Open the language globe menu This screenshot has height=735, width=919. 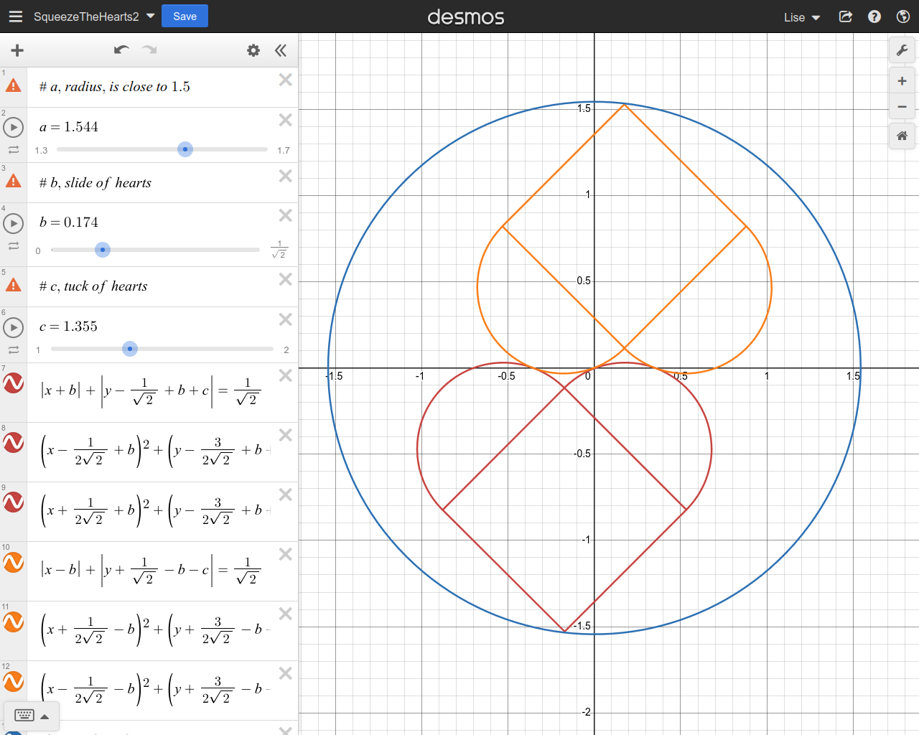903,17
